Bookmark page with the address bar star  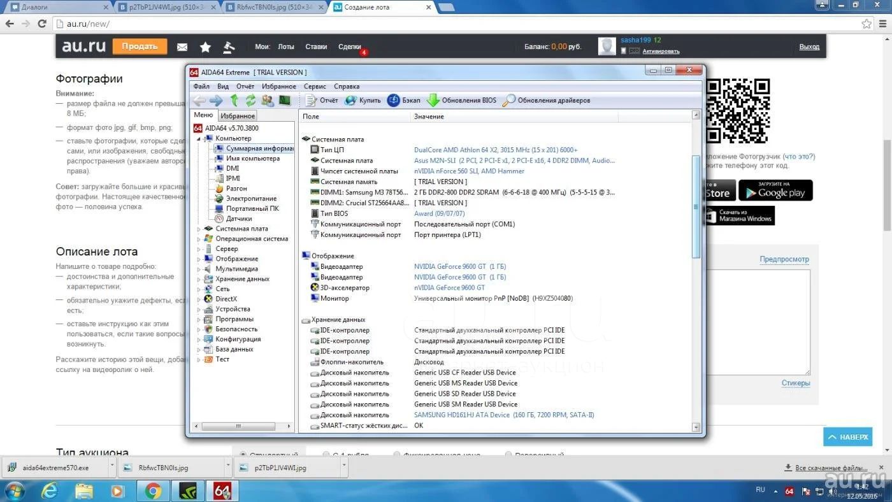coord(867,24)
